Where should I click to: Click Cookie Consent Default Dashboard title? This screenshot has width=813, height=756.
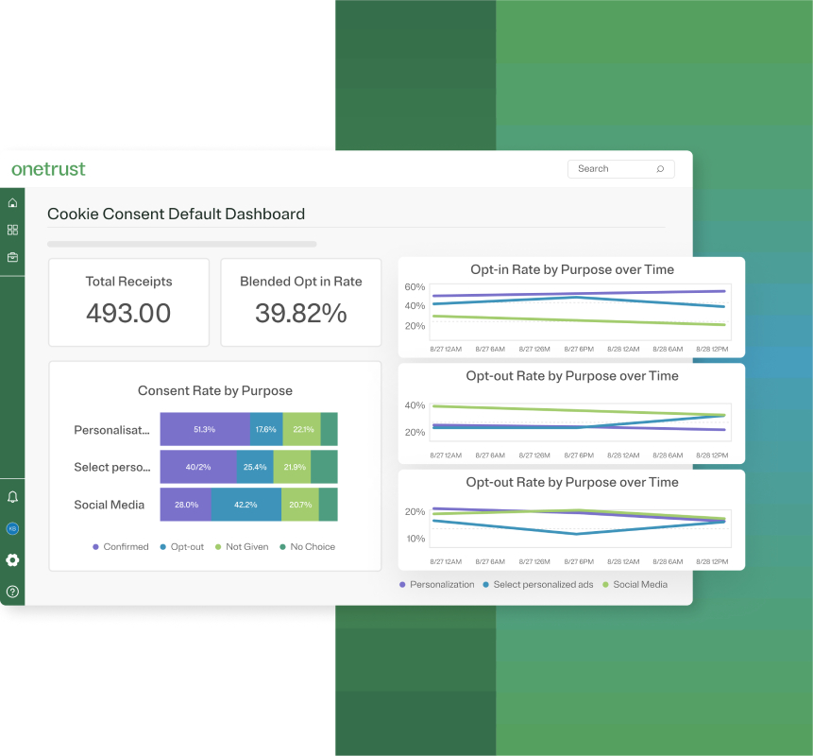176,214
